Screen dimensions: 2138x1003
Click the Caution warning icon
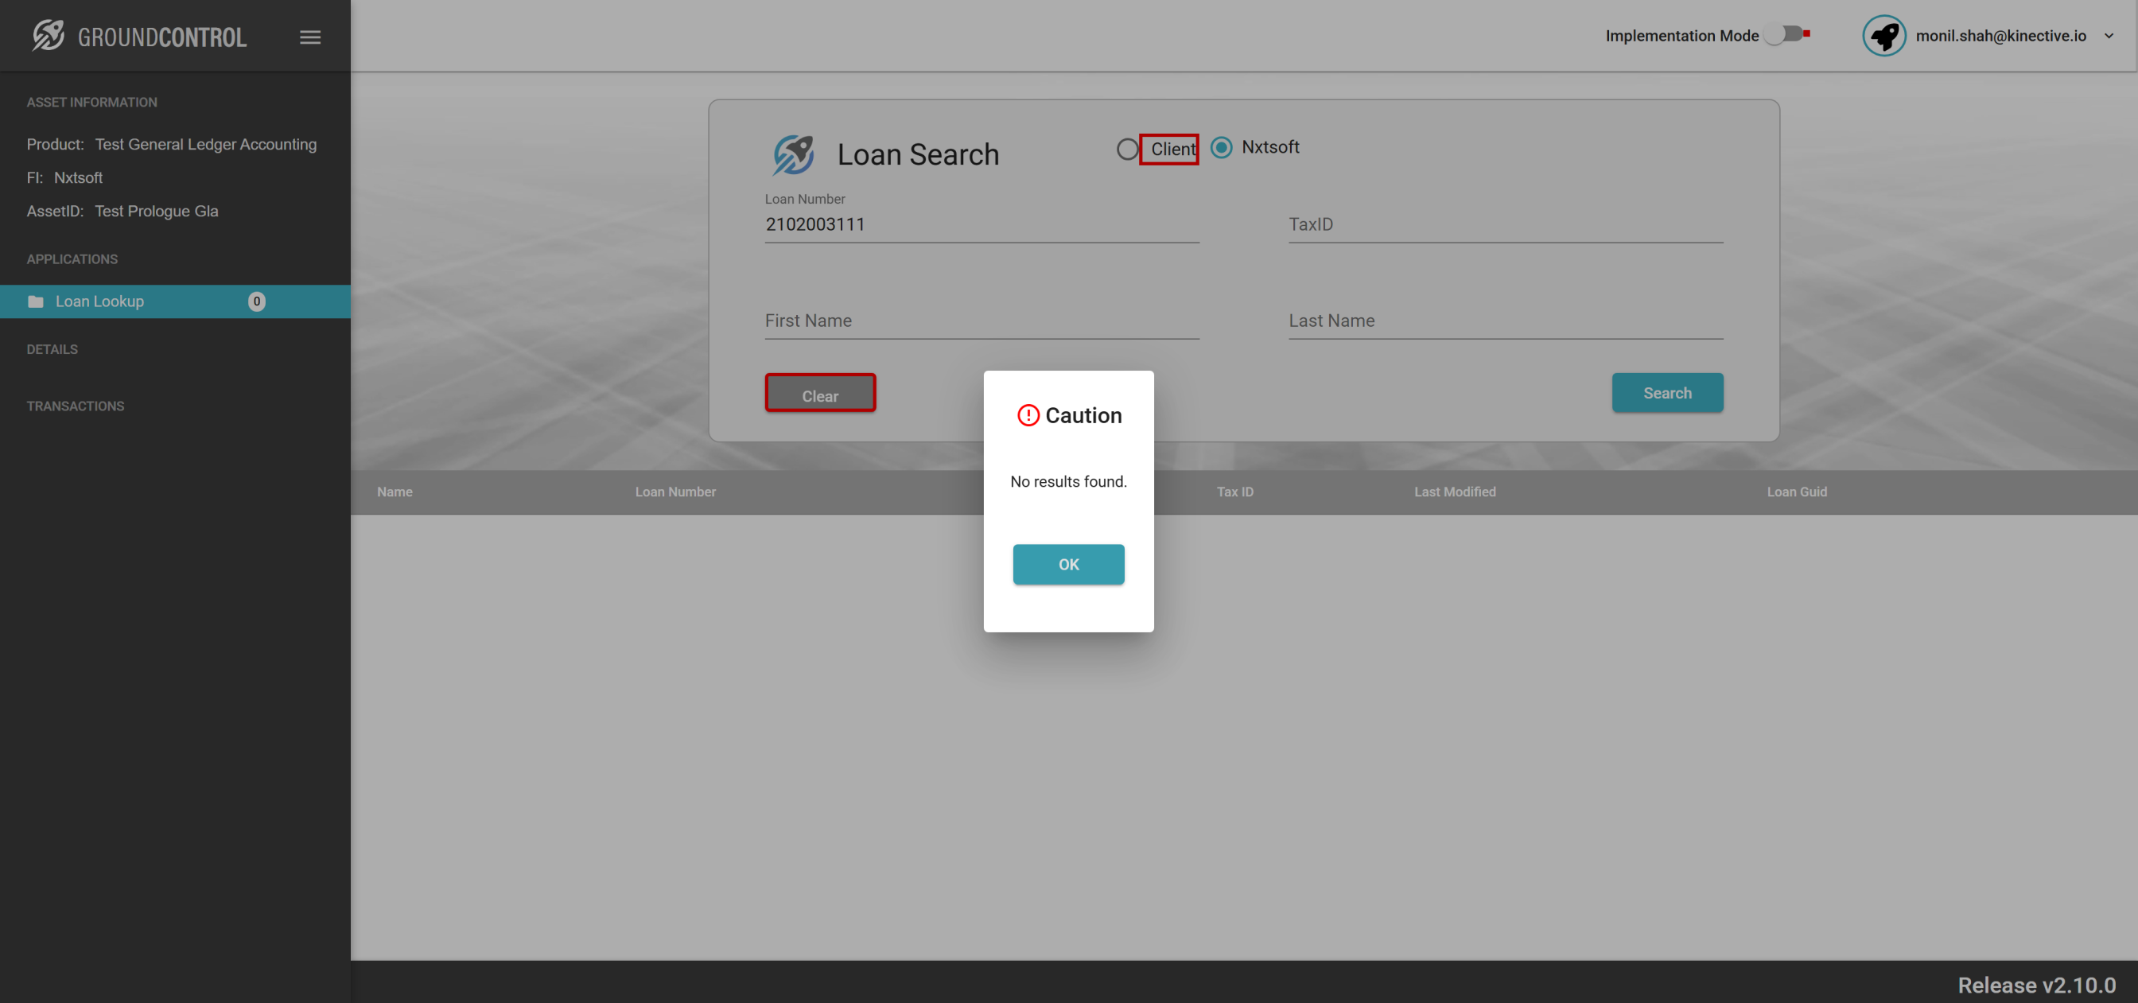pyautogui.click(x=1028, y=415)
